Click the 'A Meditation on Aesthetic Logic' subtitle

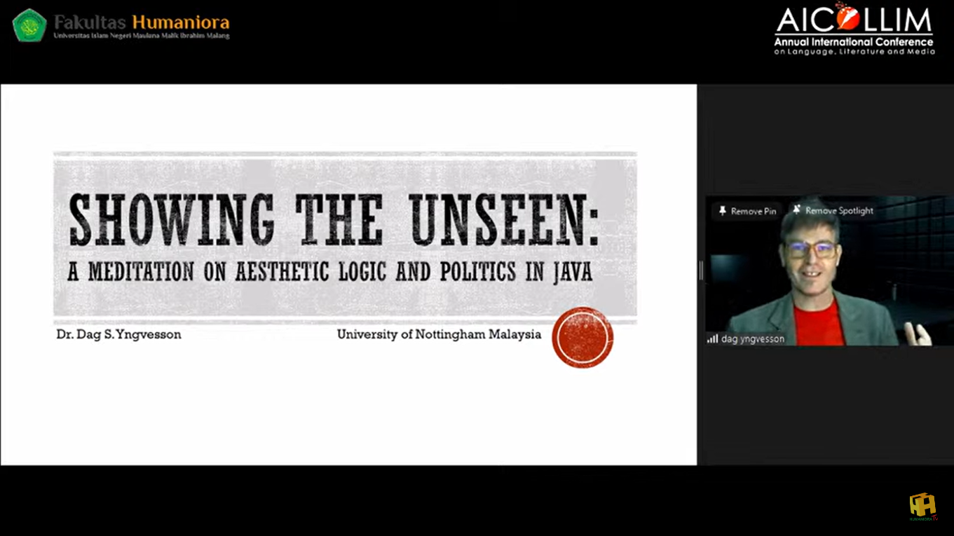(x=329, y=273)
